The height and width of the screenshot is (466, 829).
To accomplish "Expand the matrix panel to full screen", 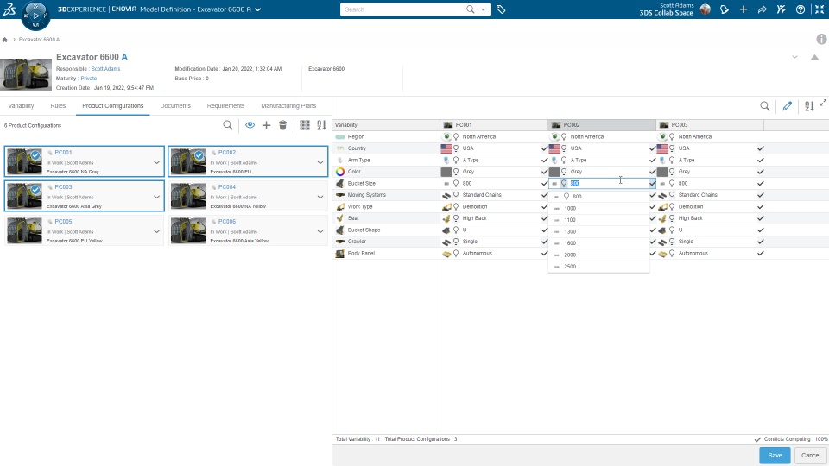I will coord(823,104).
